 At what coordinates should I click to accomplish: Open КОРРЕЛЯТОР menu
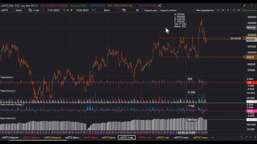click(x=97, y=6)
